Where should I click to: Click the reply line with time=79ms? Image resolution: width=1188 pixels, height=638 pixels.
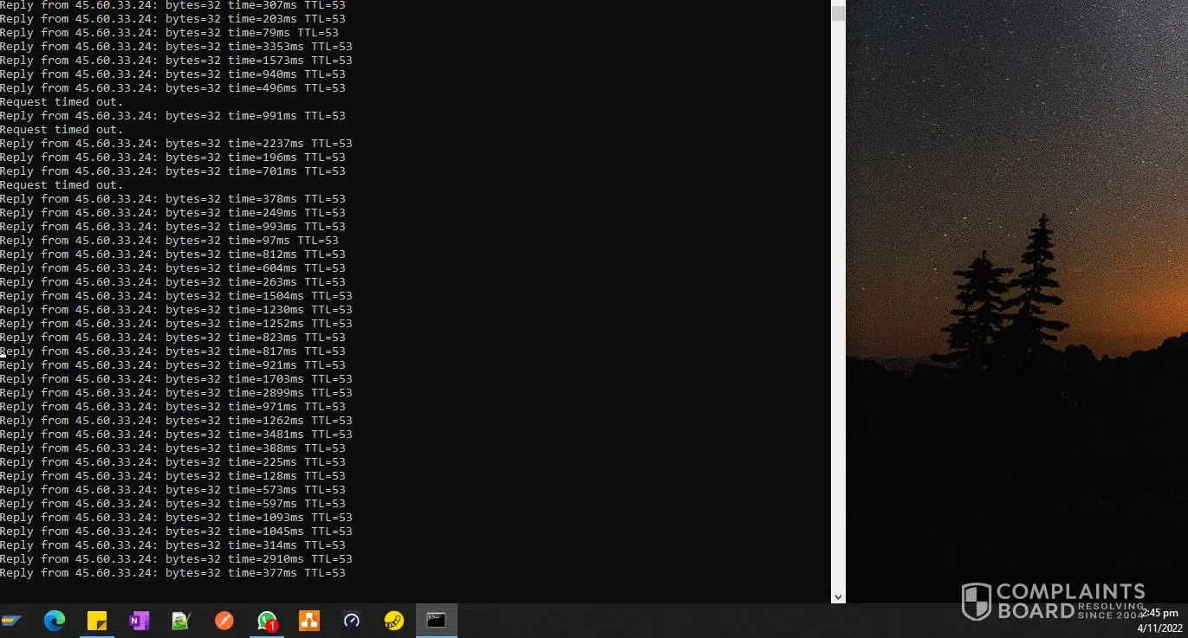[x=169, y=33]
